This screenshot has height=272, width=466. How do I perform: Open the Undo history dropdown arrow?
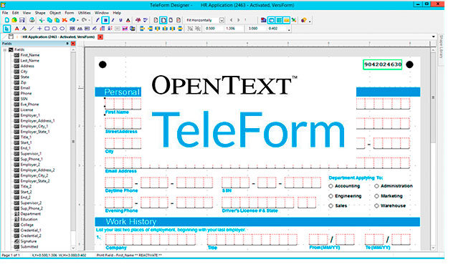[x=78, y=20]
